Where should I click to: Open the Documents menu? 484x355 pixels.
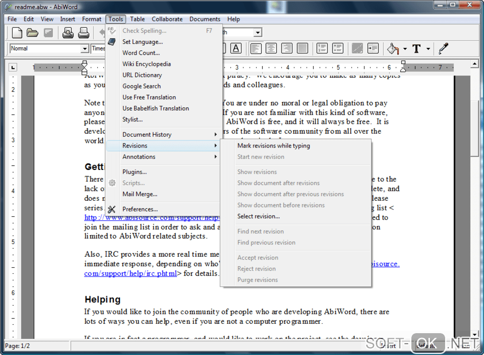(205, 19)
